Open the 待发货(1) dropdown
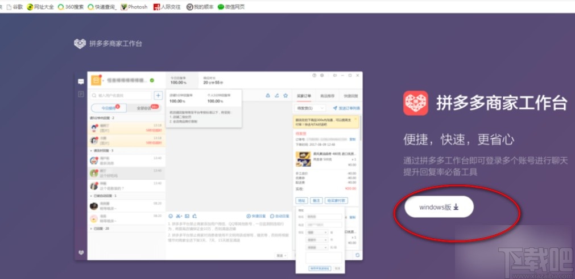 click(x=310, y=108)
